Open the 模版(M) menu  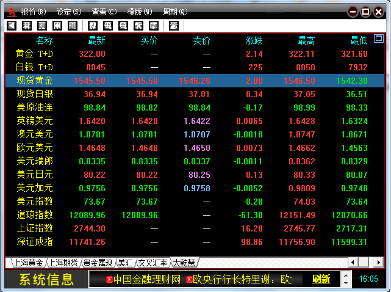tap(140, 12)
